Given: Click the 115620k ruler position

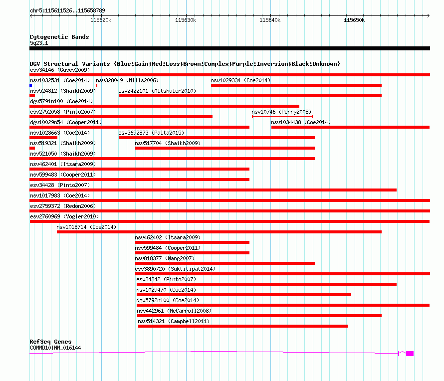Looking at the screenshot, I should click(x=101, y=20).
